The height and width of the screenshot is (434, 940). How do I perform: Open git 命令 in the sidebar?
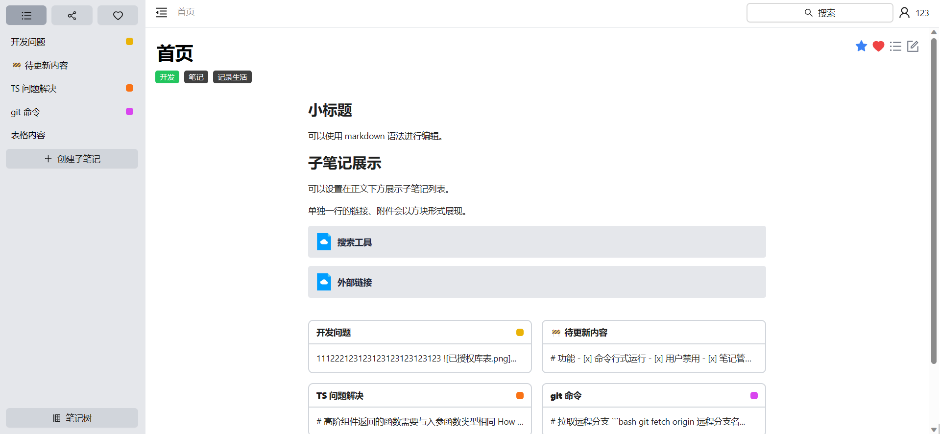(x=72, y=112)
